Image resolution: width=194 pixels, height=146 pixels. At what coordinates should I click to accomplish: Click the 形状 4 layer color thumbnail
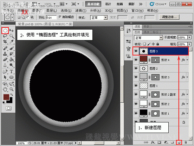point(143,60)
